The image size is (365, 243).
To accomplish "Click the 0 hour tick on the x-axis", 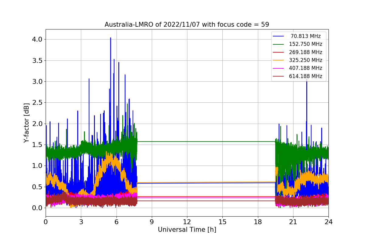I will click(46, 222).
